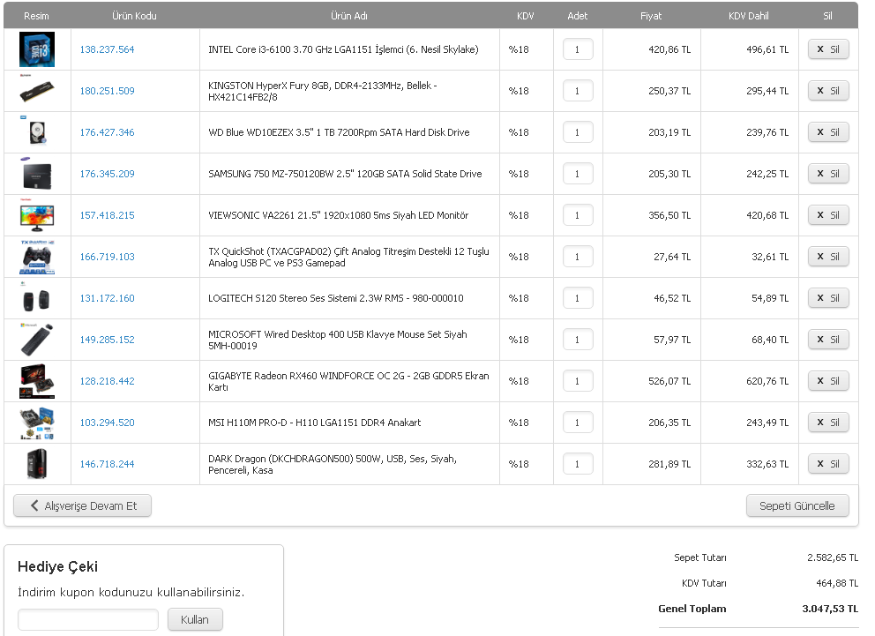Open product code link 149.285.152
This screenshot has width=875, height=636.
point(107,340)
